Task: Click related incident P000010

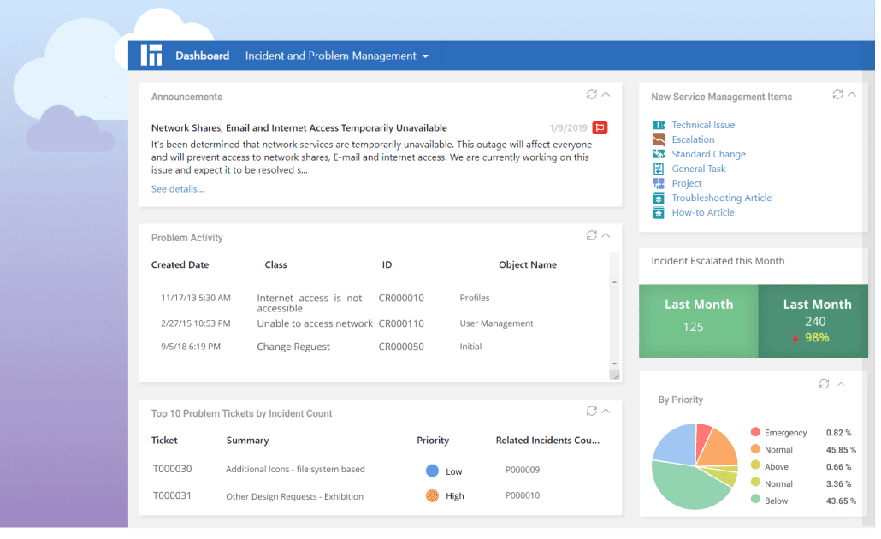Action: pyautogui.click(x=523, y=495)
